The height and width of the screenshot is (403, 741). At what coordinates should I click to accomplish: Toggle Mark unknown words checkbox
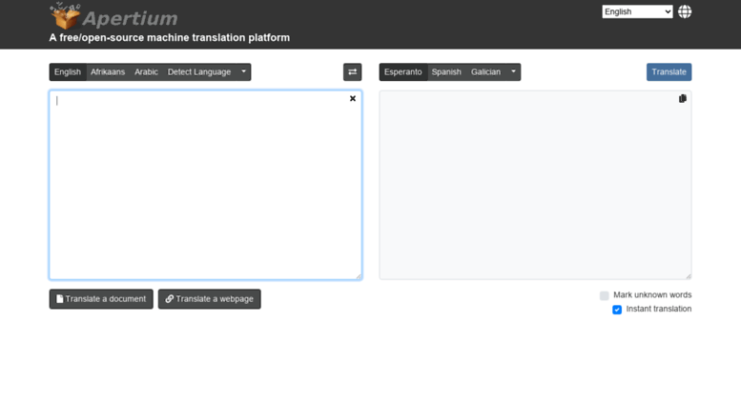tap(604, 295)
